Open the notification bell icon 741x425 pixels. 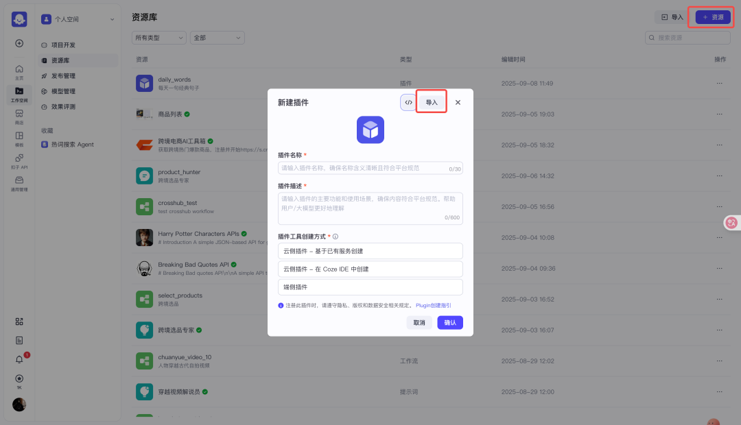tap(19, 359)
